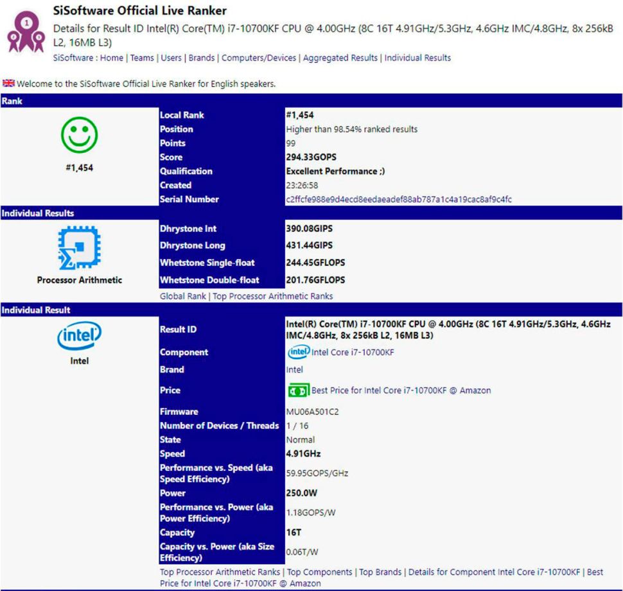Screen dimensions: 623x591
Task: Open Computers/Devices link
Action: pos(259,58)
